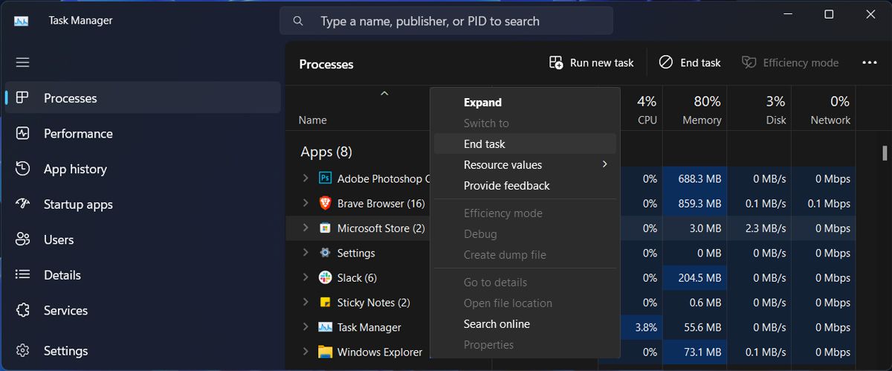
Task: Click Slack's 204.5 MB memory cell
Action: 694,277
